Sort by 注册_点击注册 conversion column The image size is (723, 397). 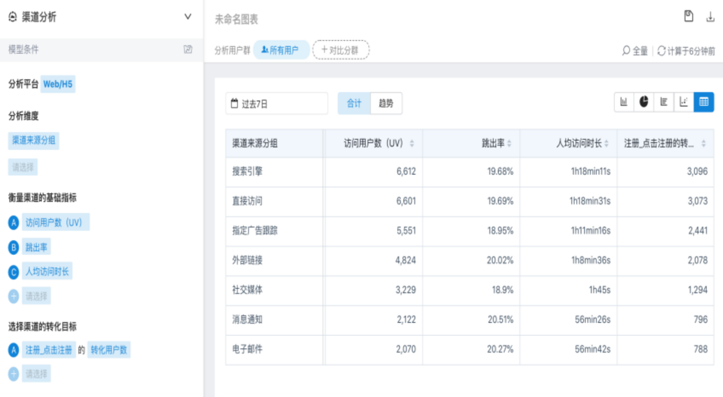pos(704,144)
